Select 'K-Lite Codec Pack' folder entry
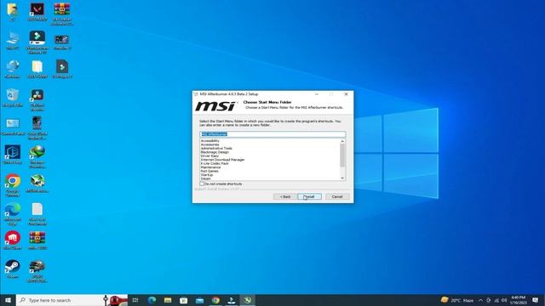This screenshot has height=306, width=545. tap(215, 163)
